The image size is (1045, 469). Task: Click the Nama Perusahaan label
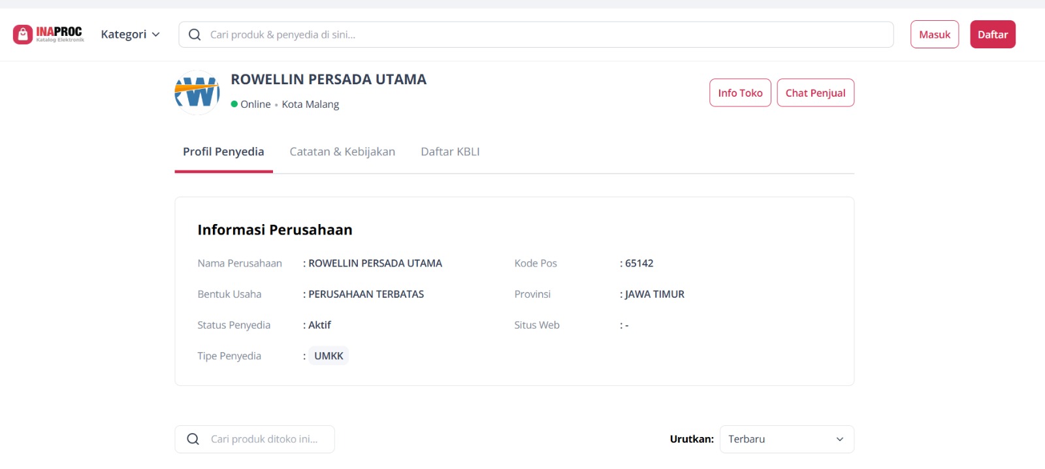(240, 263)
